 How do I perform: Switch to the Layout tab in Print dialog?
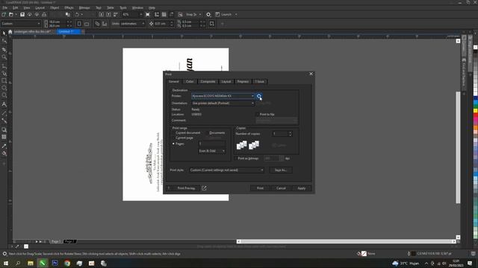point(226,81)
